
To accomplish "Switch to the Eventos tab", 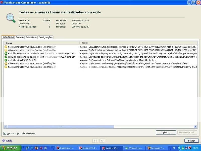I will [x=20, y=37].
